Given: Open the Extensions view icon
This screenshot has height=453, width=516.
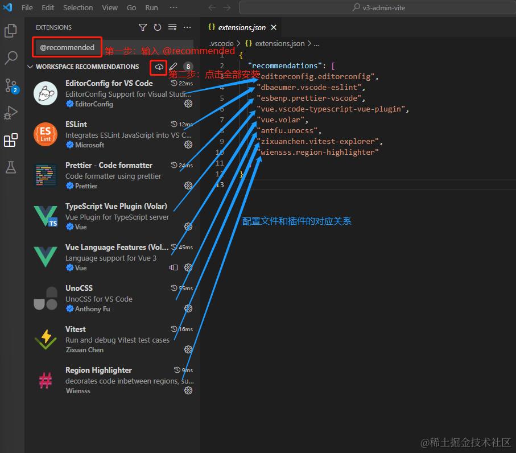Looking at the screenshot, I should [x=11, y=140].
